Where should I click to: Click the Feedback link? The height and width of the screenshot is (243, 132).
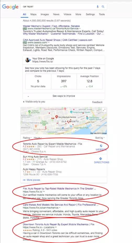97,102
